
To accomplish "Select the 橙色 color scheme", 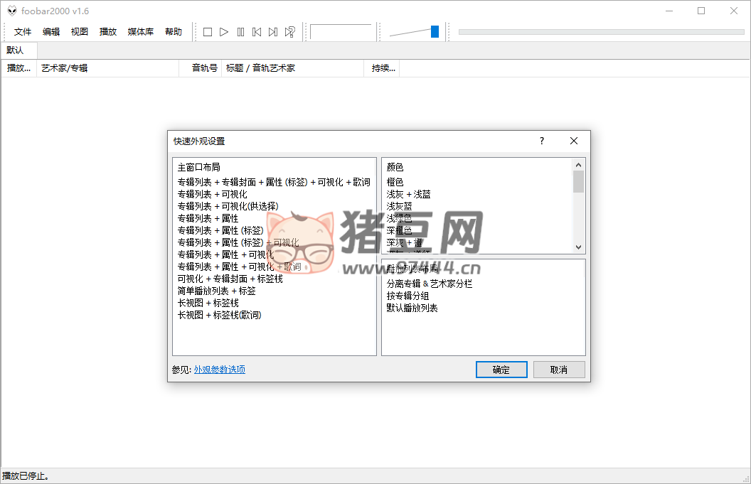I will click(395, 182).
